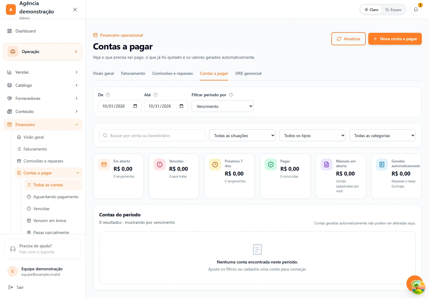
Task: Click the help icon next to De
Action: click(108, 95)
